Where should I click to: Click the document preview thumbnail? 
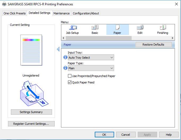pyautogui.click(x=31, y=50)
